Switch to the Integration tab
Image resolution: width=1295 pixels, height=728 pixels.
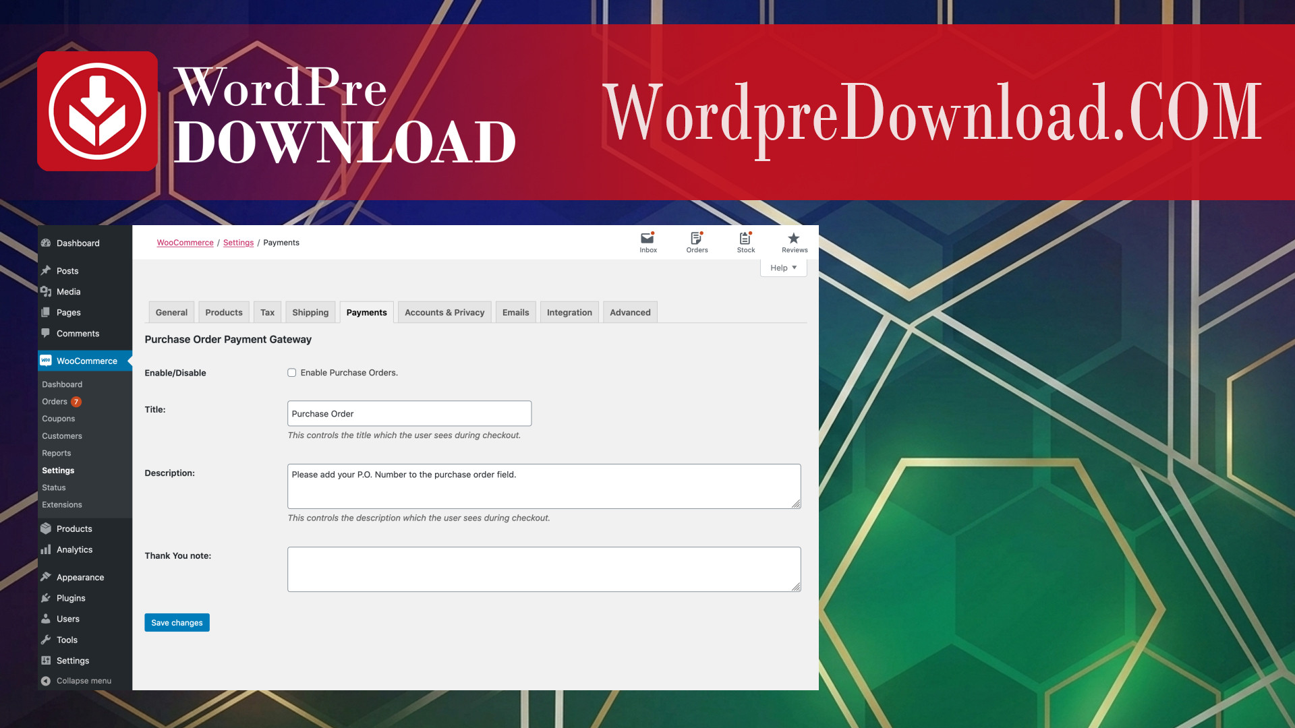[569, 312]
